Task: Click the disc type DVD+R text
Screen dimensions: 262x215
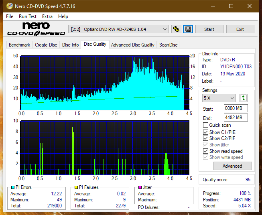Action: tap(227, 60)
